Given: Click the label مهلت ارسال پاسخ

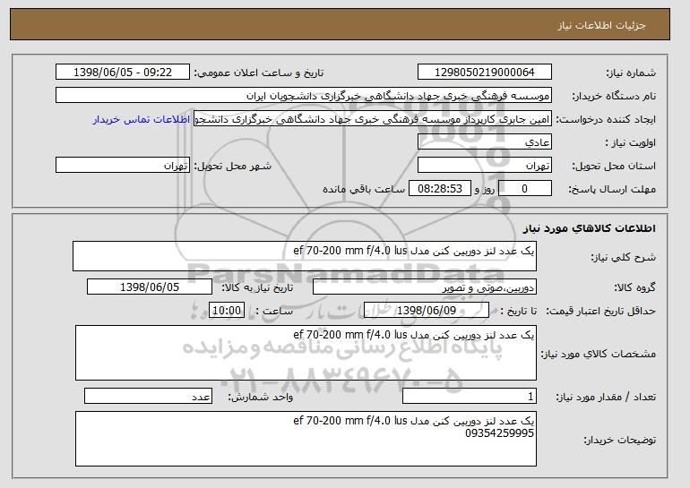Looking at the screenshot, I should point(612,189).
